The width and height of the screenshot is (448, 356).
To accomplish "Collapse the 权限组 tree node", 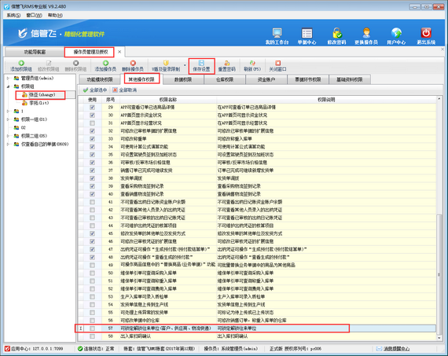I will (x=9, y=86).
